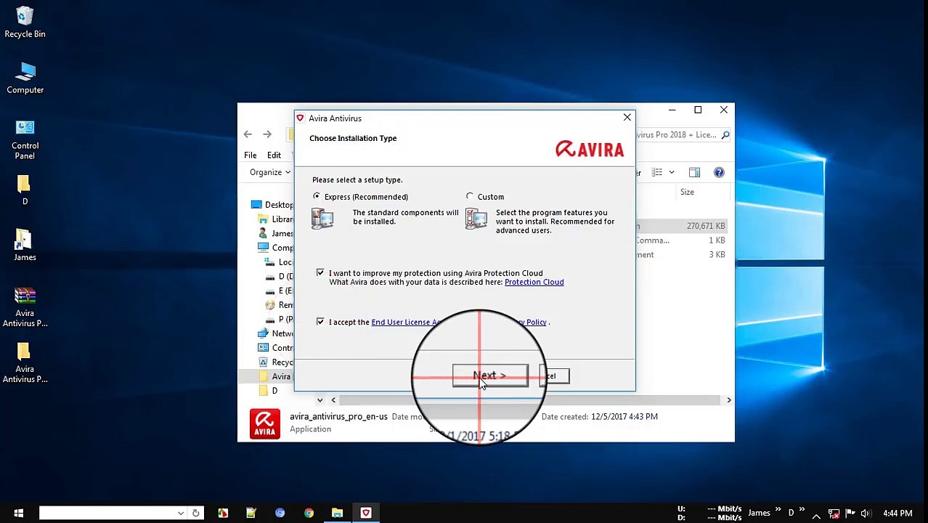Click the Next button in Avira installer

pyautogui.click(x=490, y=376)
